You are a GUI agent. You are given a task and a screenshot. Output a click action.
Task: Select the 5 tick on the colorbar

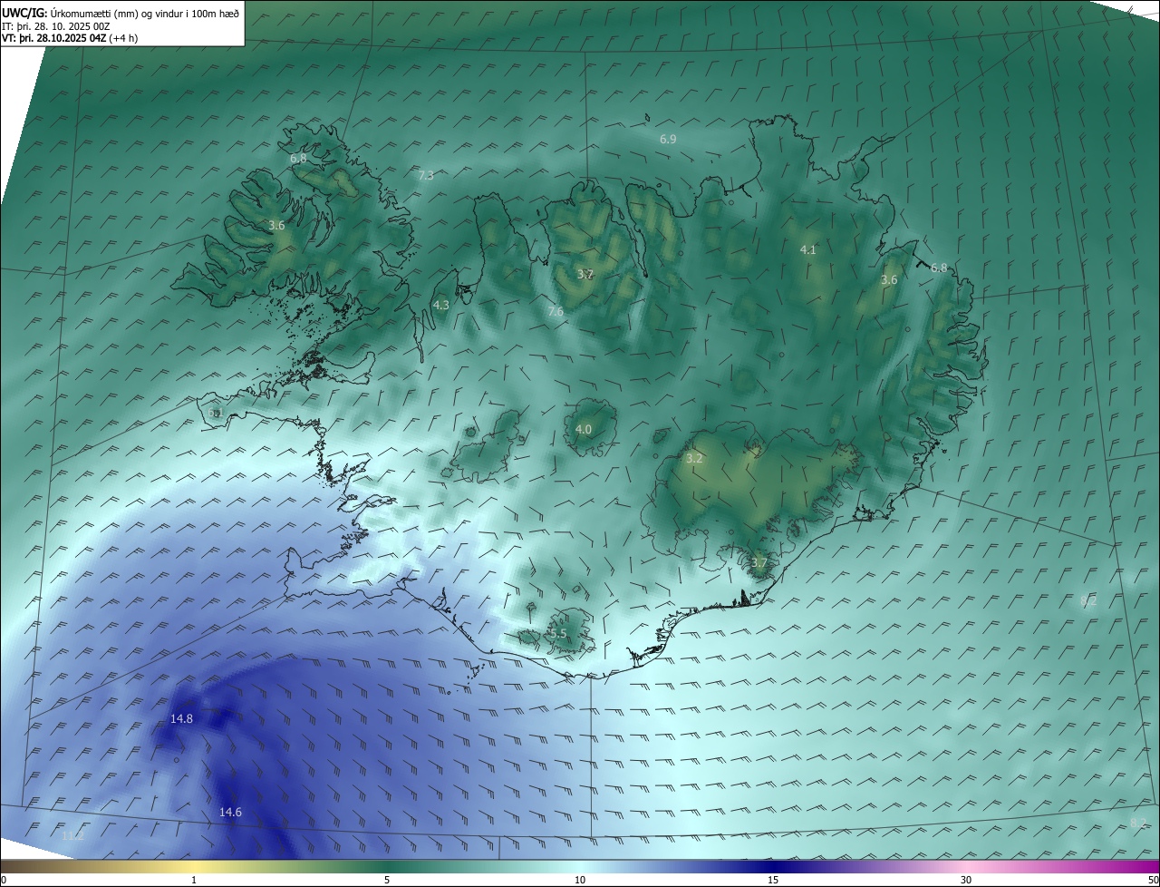(x=387, y=880)
